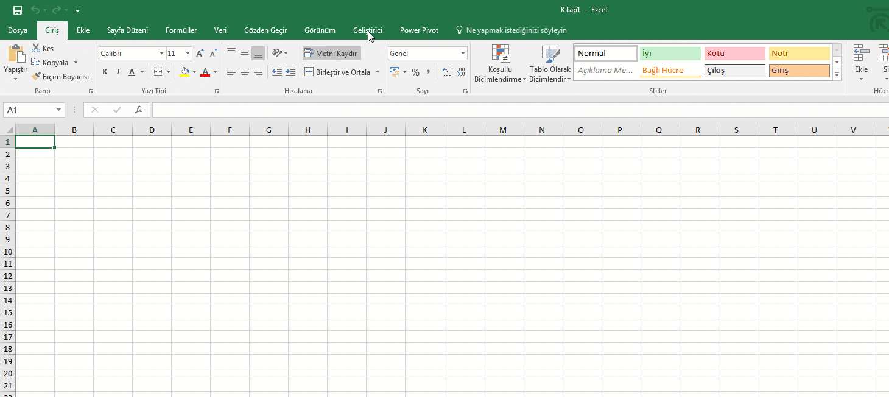Toggle bold with the K button
This screenshot has width=889, height=397.
[x=105, y=72]
